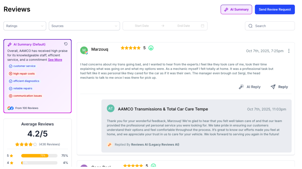This screenshot has height=169, width=302.
Task: Click into the Search input field
Action: (273, 26)
